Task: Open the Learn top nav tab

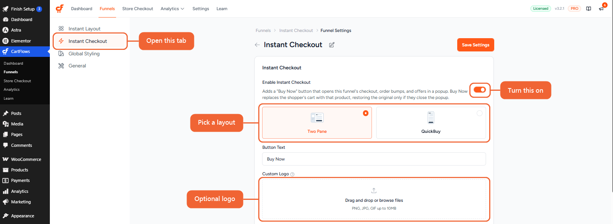Action: coord(222,9)
